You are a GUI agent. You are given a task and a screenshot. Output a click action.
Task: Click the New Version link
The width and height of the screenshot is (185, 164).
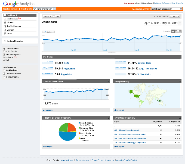tap(129, 3)
